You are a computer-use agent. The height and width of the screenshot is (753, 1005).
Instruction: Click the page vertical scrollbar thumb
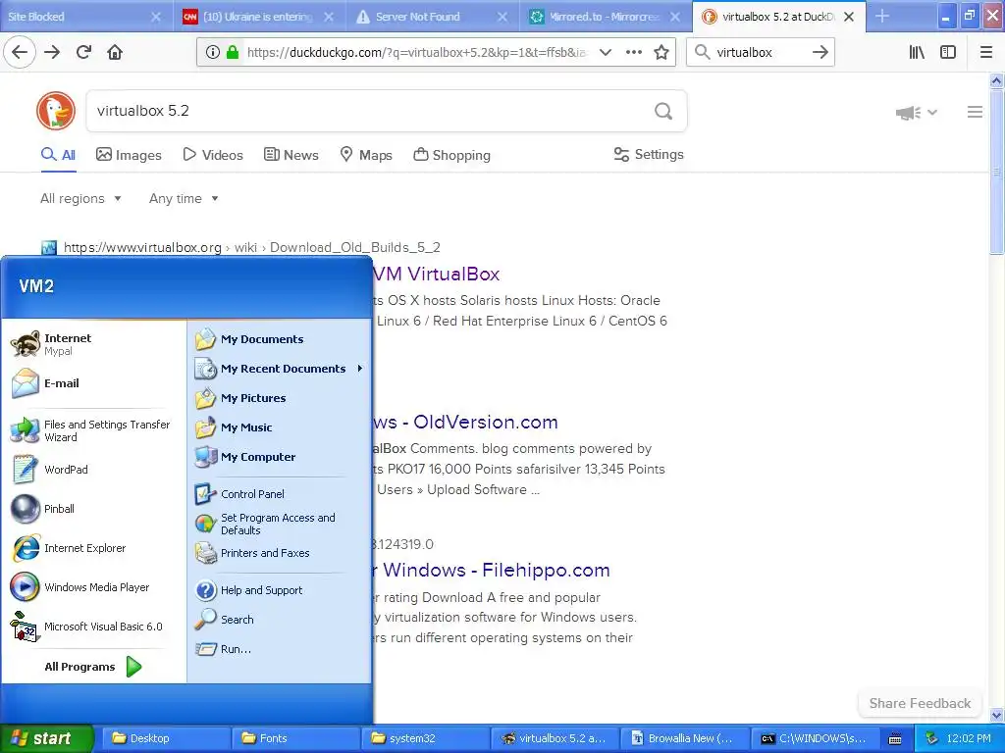click(x=996, y=172)
